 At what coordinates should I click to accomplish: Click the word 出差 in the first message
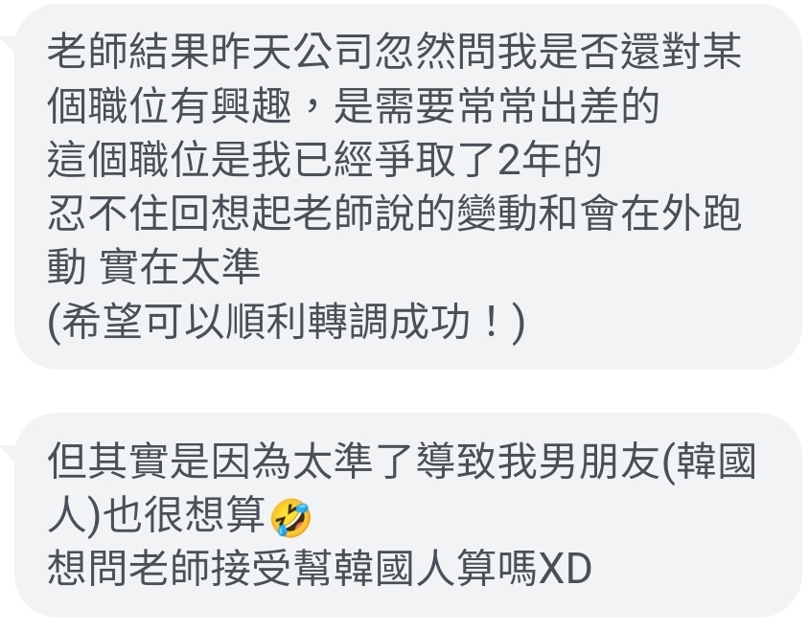579,105
